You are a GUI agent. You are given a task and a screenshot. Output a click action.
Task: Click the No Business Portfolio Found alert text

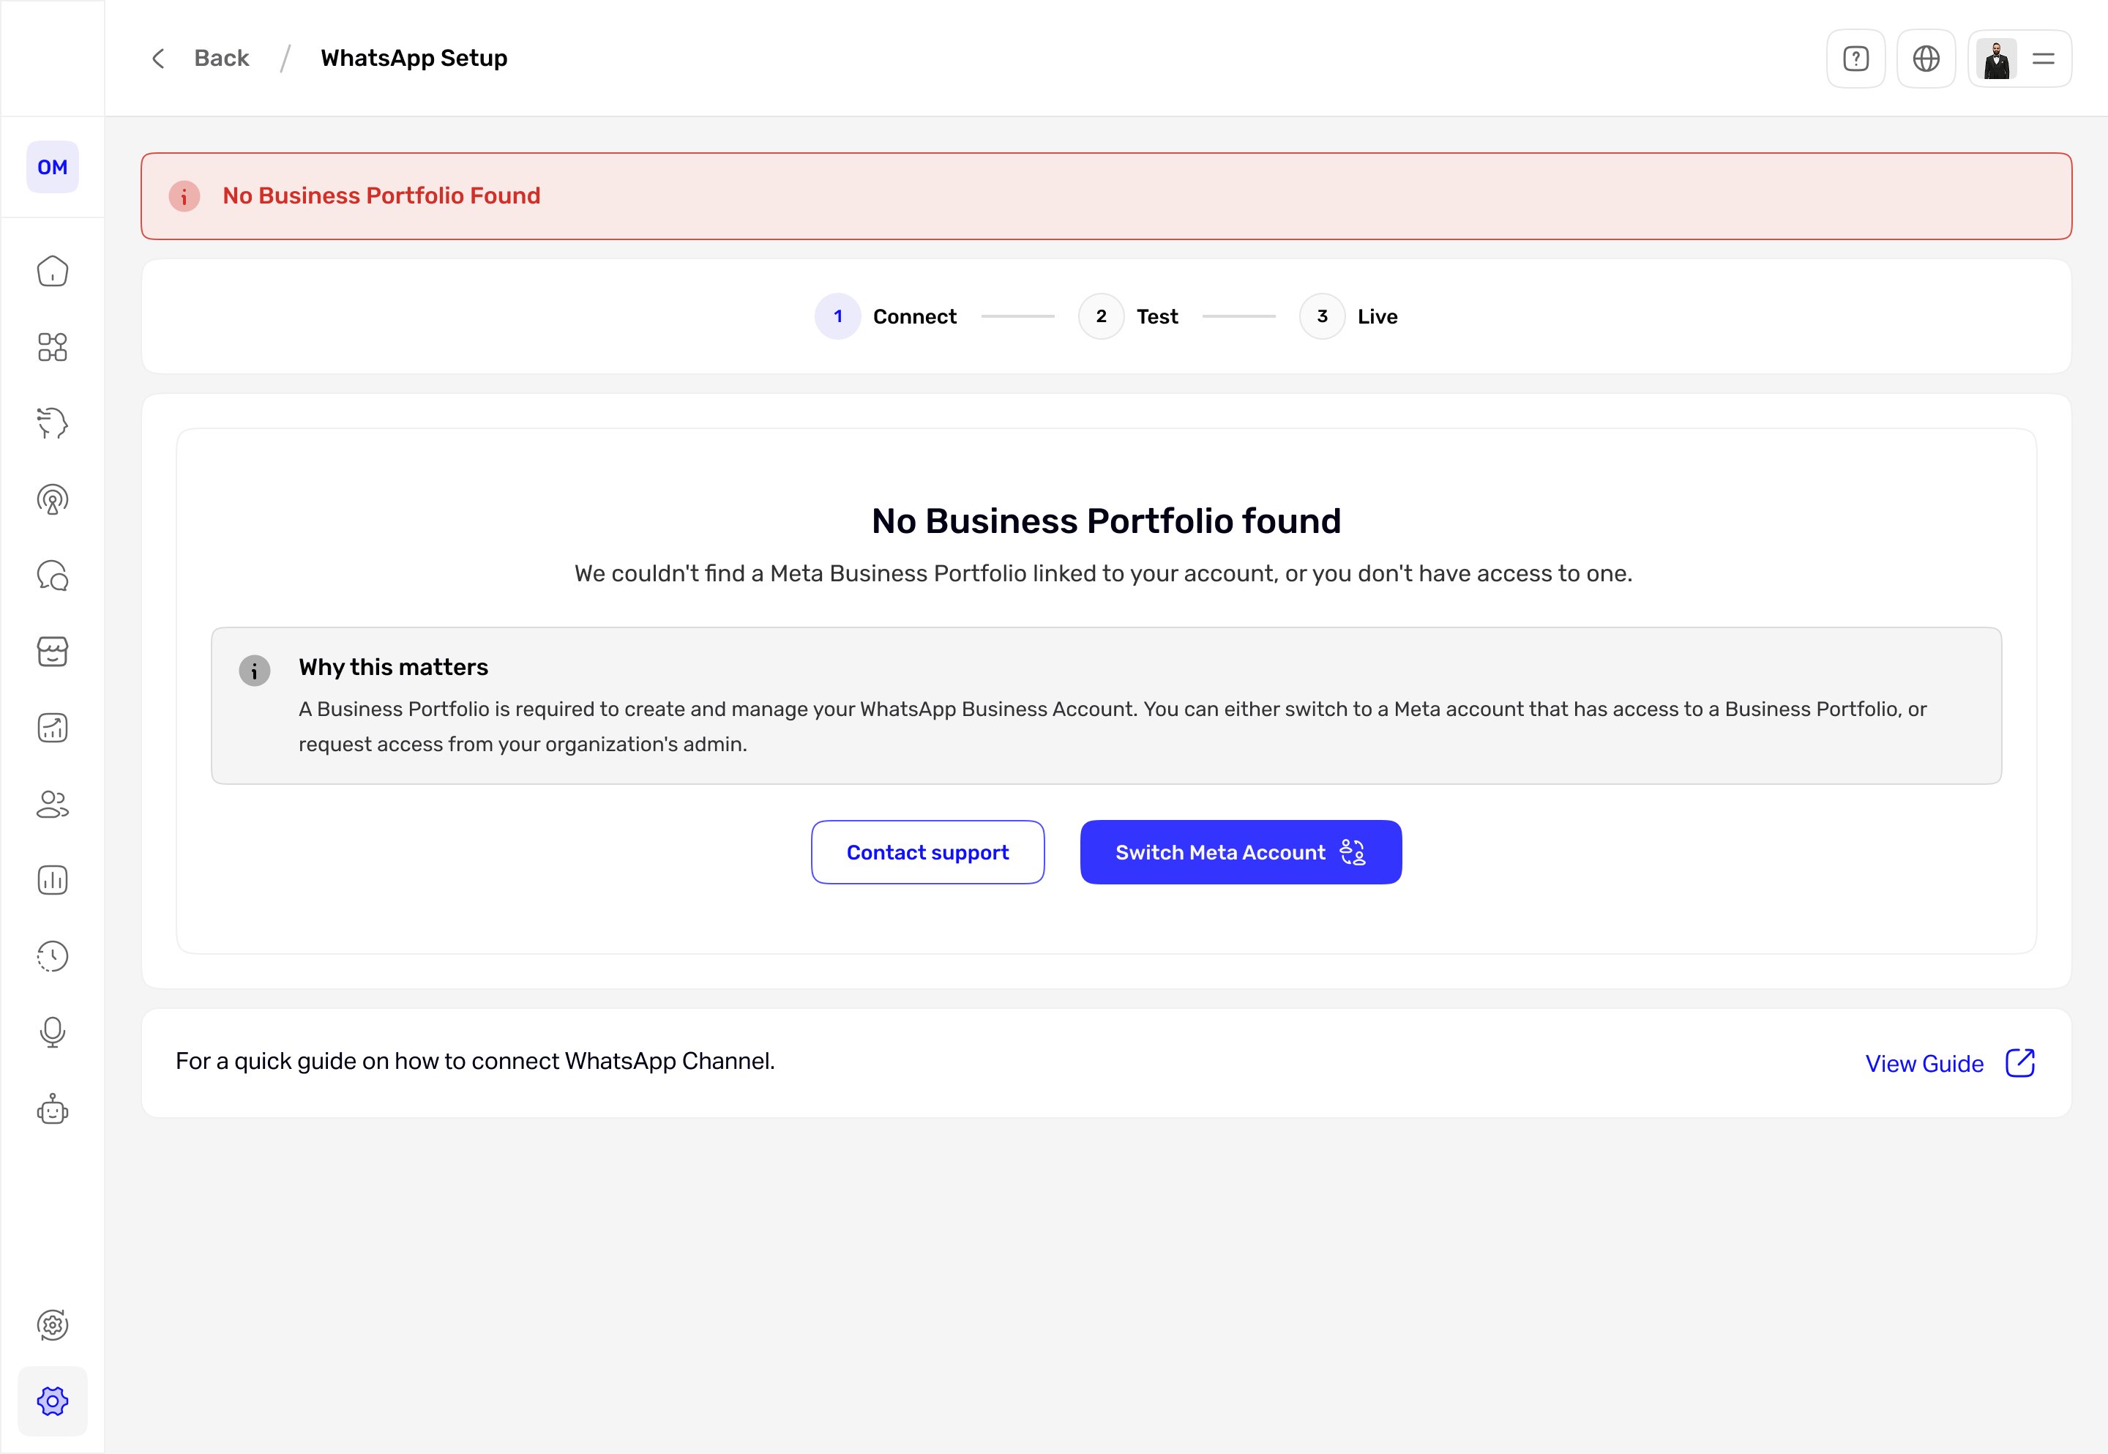point(381,196)
